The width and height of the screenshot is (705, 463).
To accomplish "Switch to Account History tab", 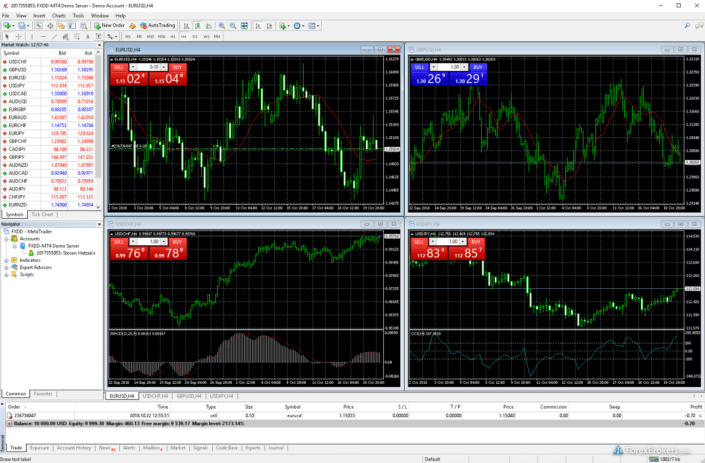I will pyautogui.click(x=74, y=448).
